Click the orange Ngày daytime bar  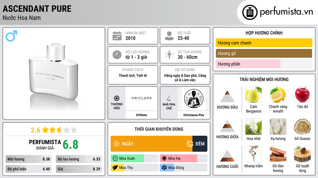152,144
